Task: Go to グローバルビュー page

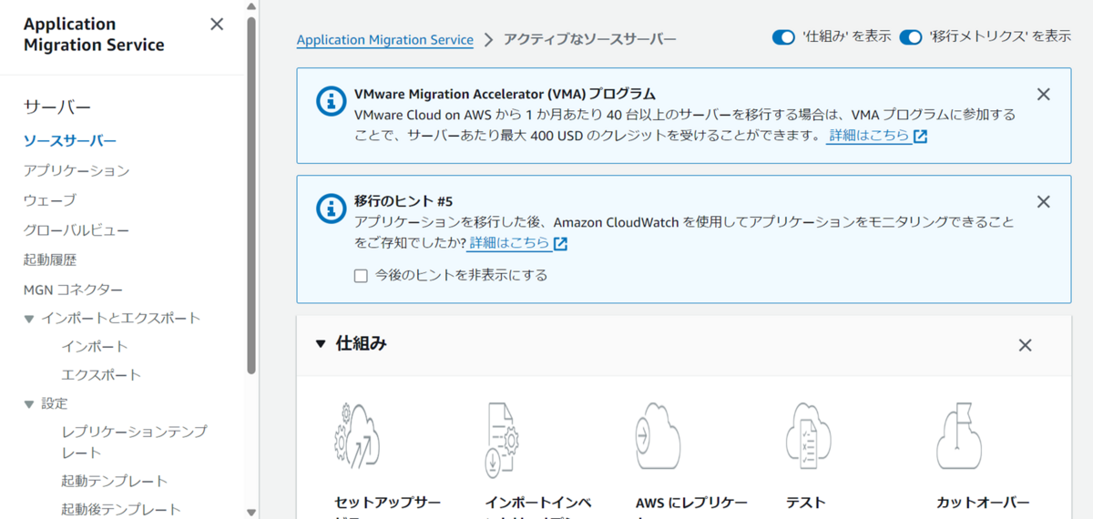Action: coord(77,230)
